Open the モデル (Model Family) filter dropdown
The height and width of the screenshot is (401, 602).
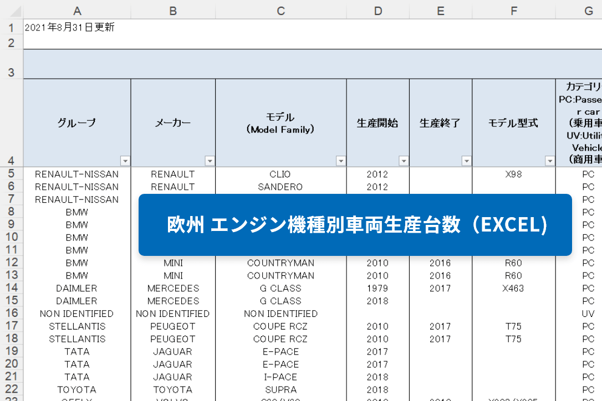click(340, 161)
